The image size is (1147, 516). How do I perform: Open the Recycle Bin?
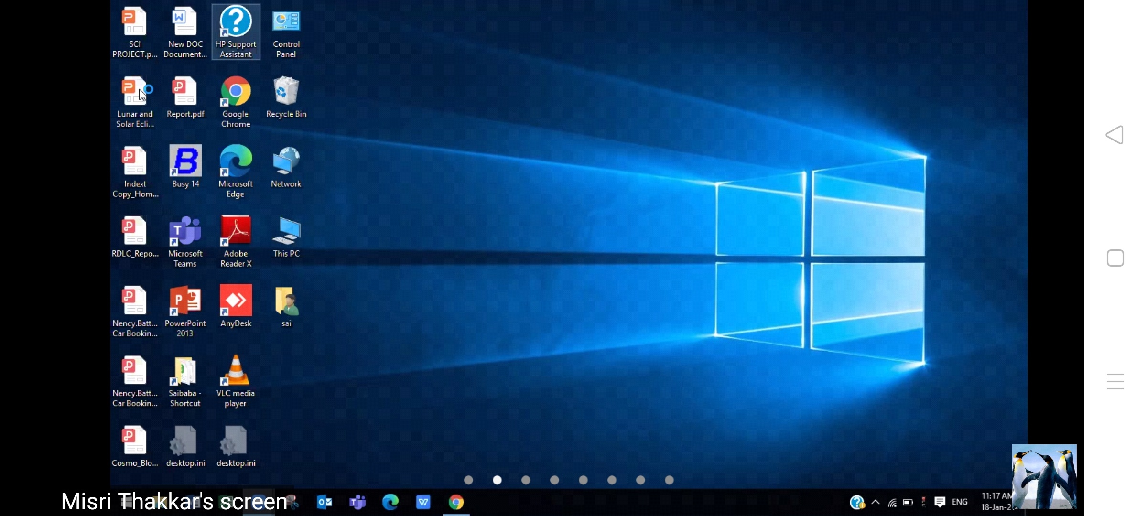click(x=286, y=97)
